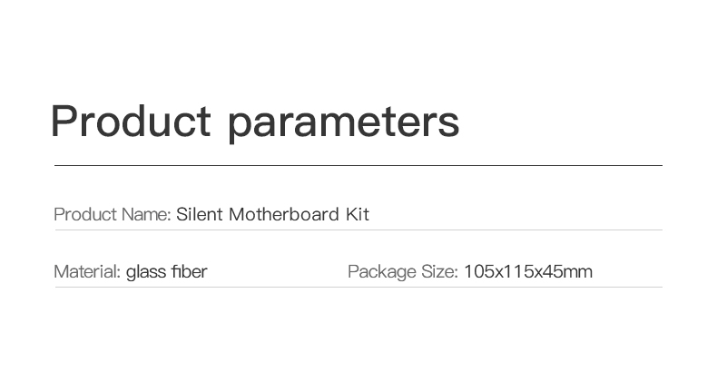The height and width of the screenshot is (381, 717).
Task: Click the word "Kit"
Action: [x=357, y=214]
